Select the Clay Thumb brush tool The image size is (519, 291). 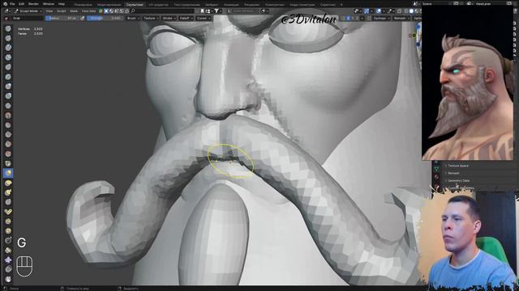[8, 67]
